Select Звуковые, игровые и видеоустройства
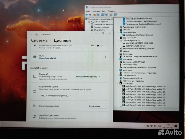This screenshot has width=185, height=139. [x=138, y=48]
